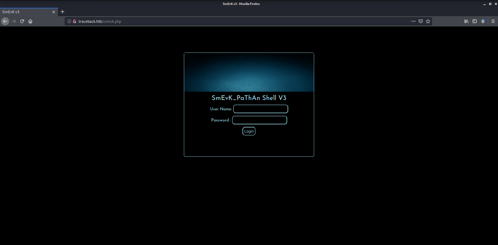This screenshot has width=498, height=245.
Task: Close the SmEvK v3 tab
Action: 54,12
